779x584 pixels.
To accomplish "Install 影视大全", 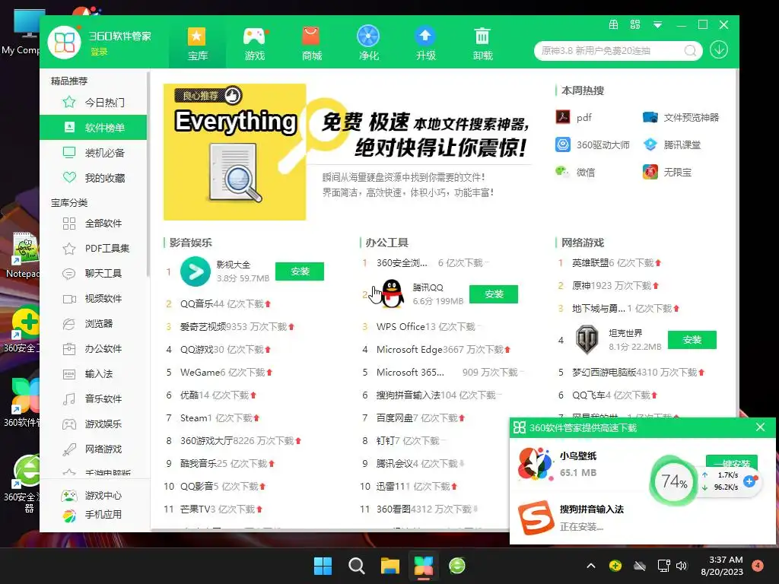I will pyautogui.click(x=300, y=271).
